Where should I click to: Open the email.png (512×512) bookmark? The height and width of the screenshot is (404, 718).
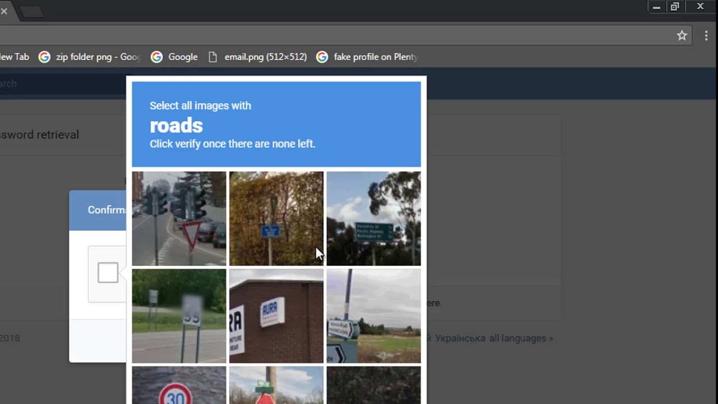coord(257,57)
